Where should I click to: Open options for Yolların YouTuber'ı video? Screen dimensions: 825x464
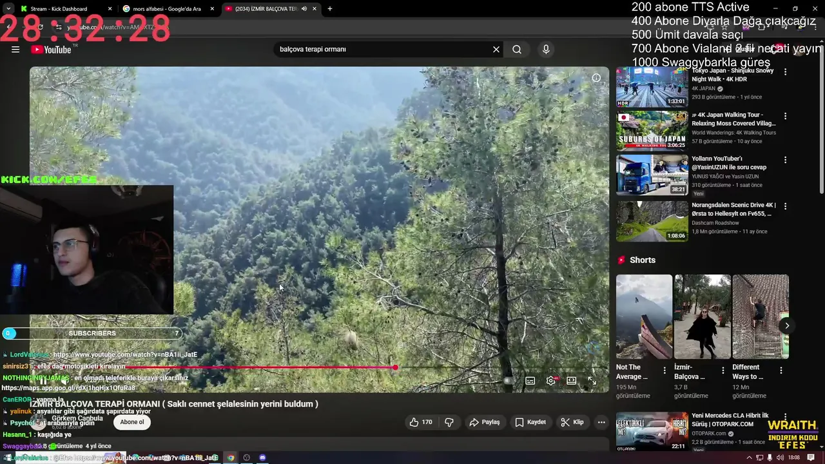(785, 160)
